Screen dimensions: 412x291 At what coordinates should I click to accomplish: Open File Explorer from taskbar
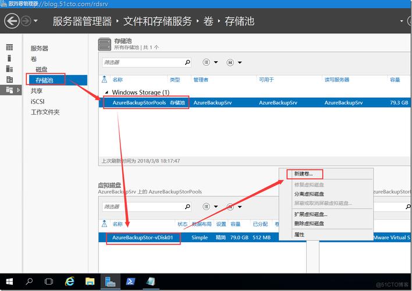coord(90,282)
